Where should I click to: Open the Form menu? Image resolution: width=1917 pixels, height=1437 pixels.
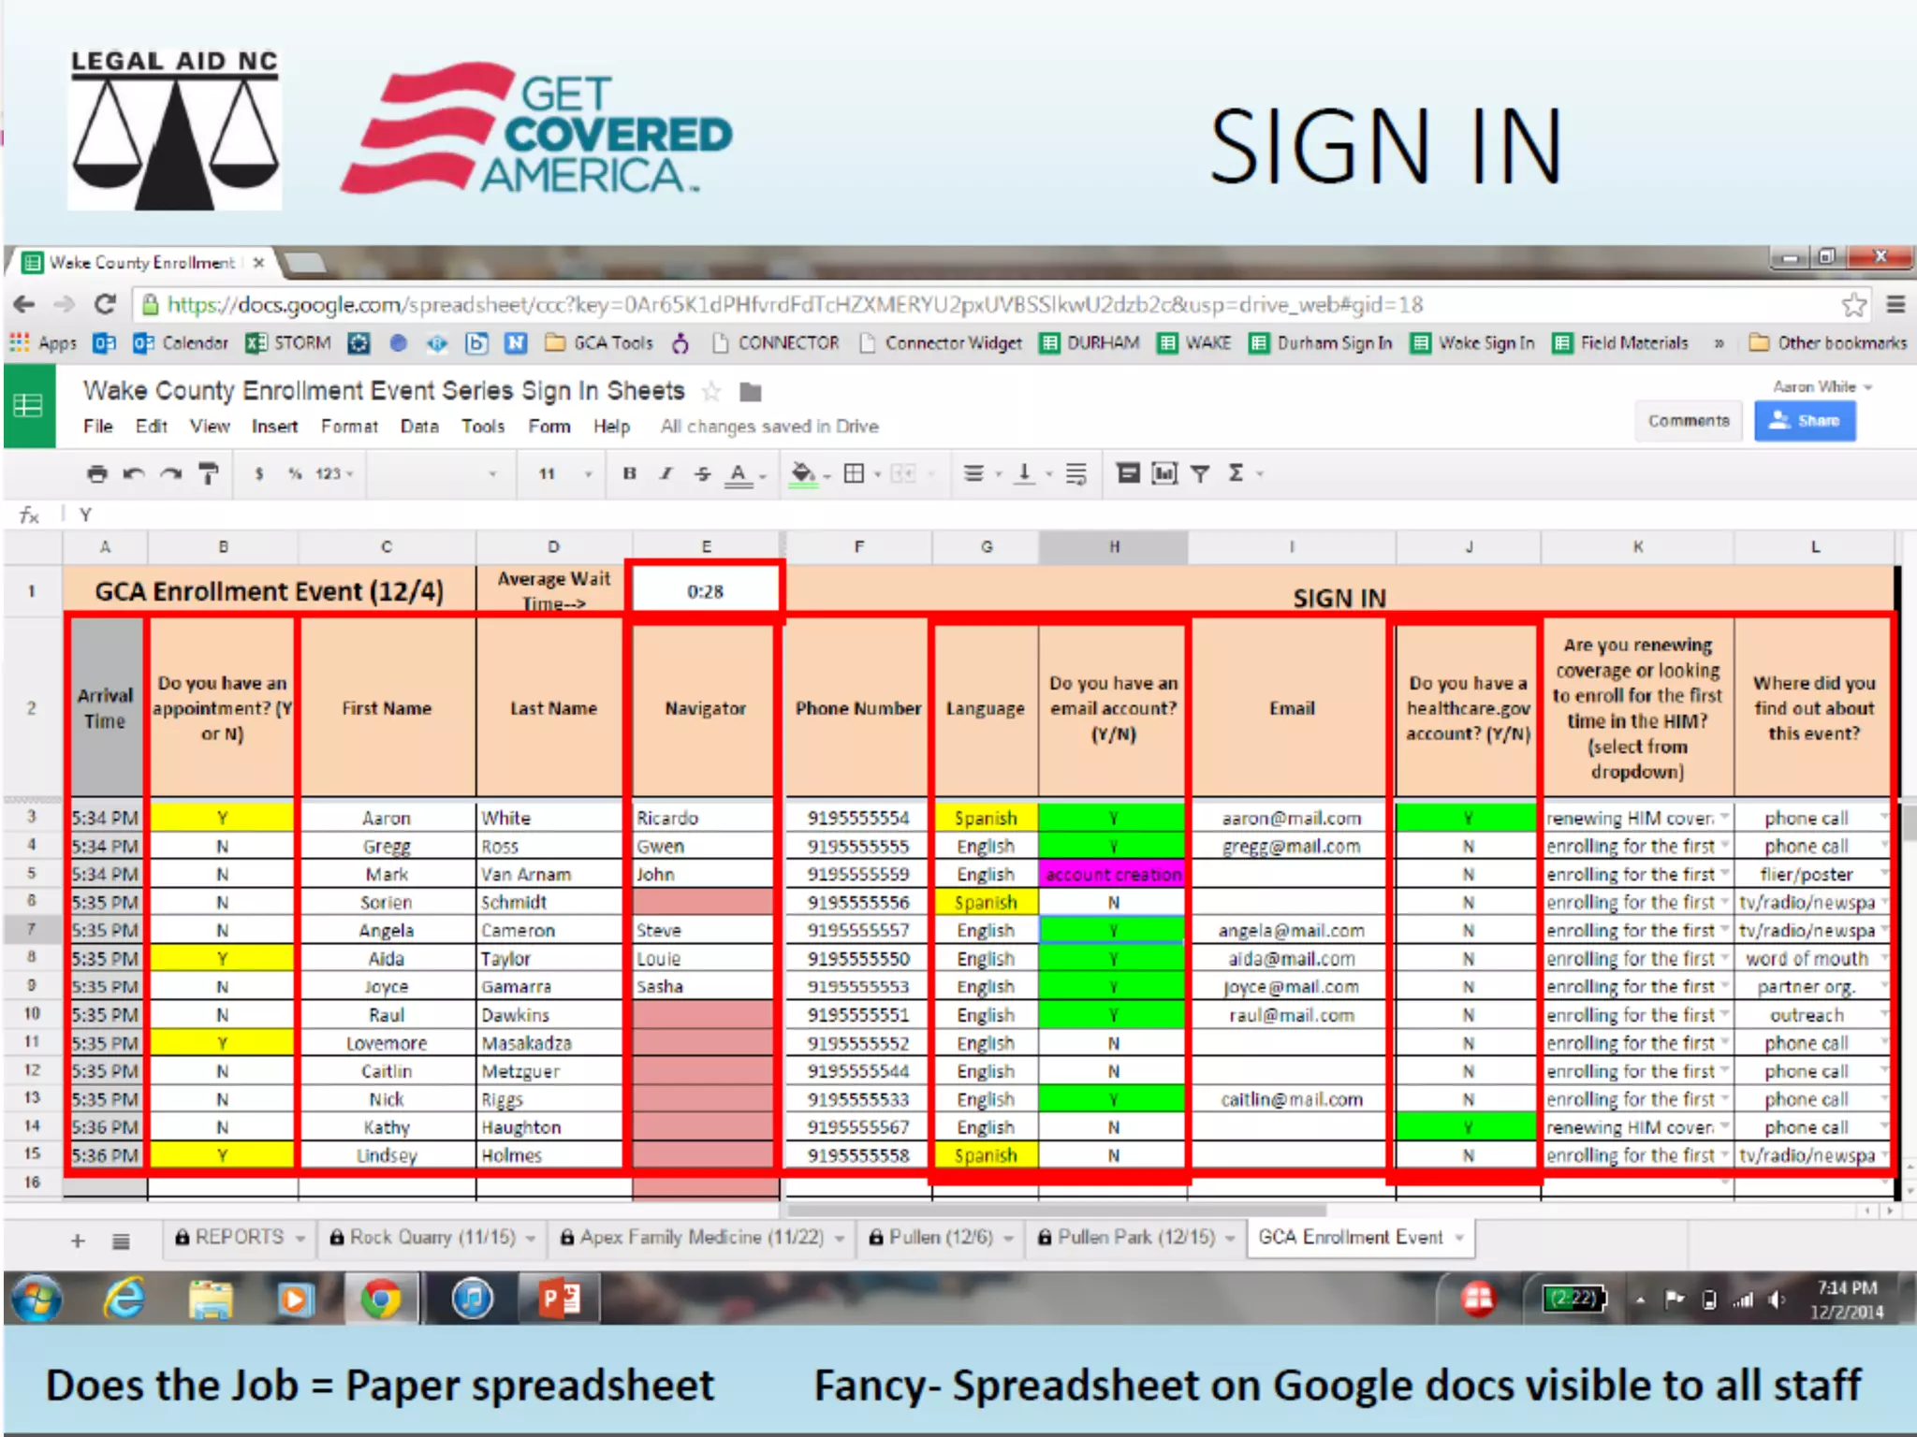[x=549, y=427]
